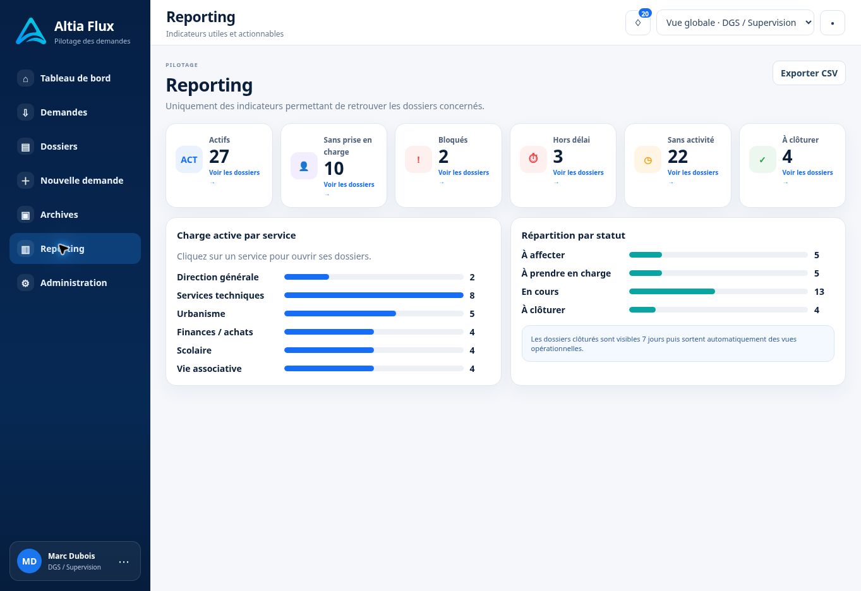Open the Urbanisme service row
The height and width of the screenshot is (591, 861).
(334, 314)
